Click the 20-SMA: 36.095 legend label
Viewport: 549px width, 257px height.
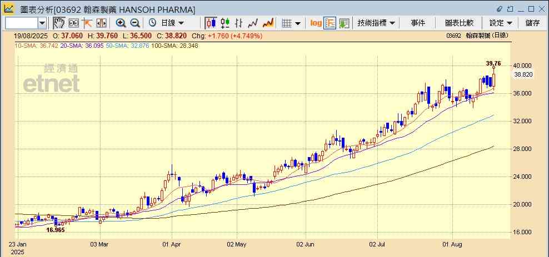81,46
